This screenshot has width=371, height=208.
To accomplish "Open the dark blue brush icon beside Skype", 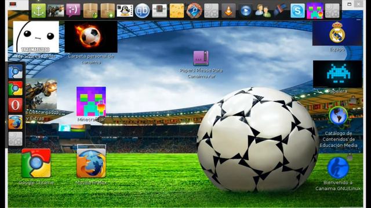I will point(281,11).
